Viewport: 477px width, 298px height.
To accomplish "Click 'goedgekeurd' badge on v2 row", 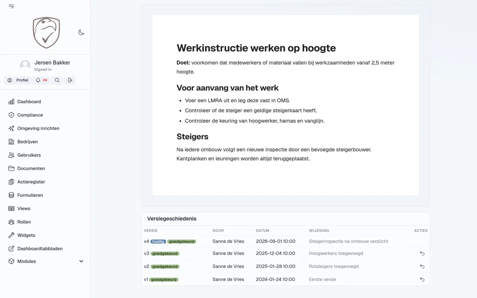I will click(x=165, y=267).
